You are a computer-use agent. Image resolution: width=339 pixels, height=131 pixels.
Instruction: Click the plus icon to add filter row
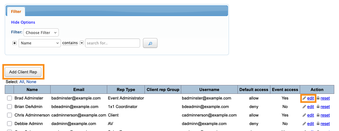[x=14, y=43]
